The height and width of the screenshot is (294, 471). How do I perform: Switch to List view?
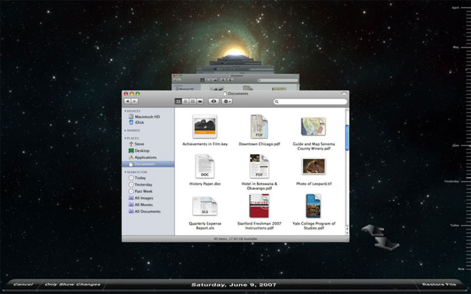(185, 101)
